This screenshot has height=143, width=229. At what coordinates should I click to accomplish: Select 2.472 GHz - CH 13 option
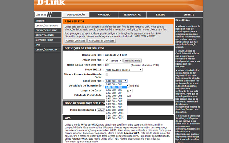[114, 118]
